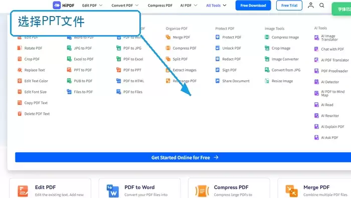The width and height of the screenshot is (351, 198).
Task: Click the Edit Font Size icon
Action: click(20, 92)
